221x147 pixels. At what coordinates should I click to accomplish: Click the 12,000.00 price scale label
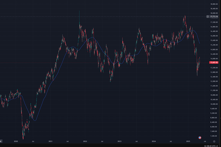tap(214, 81)
